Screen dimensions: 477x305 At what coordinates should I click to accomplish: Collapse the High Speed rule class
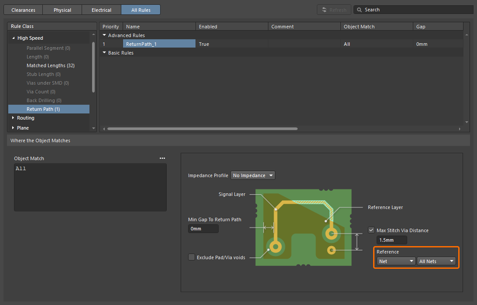13,38
